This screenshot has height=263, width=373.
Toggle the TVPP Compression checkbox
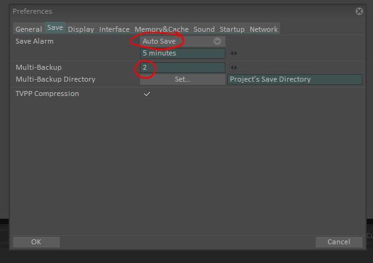pos(147,93)
